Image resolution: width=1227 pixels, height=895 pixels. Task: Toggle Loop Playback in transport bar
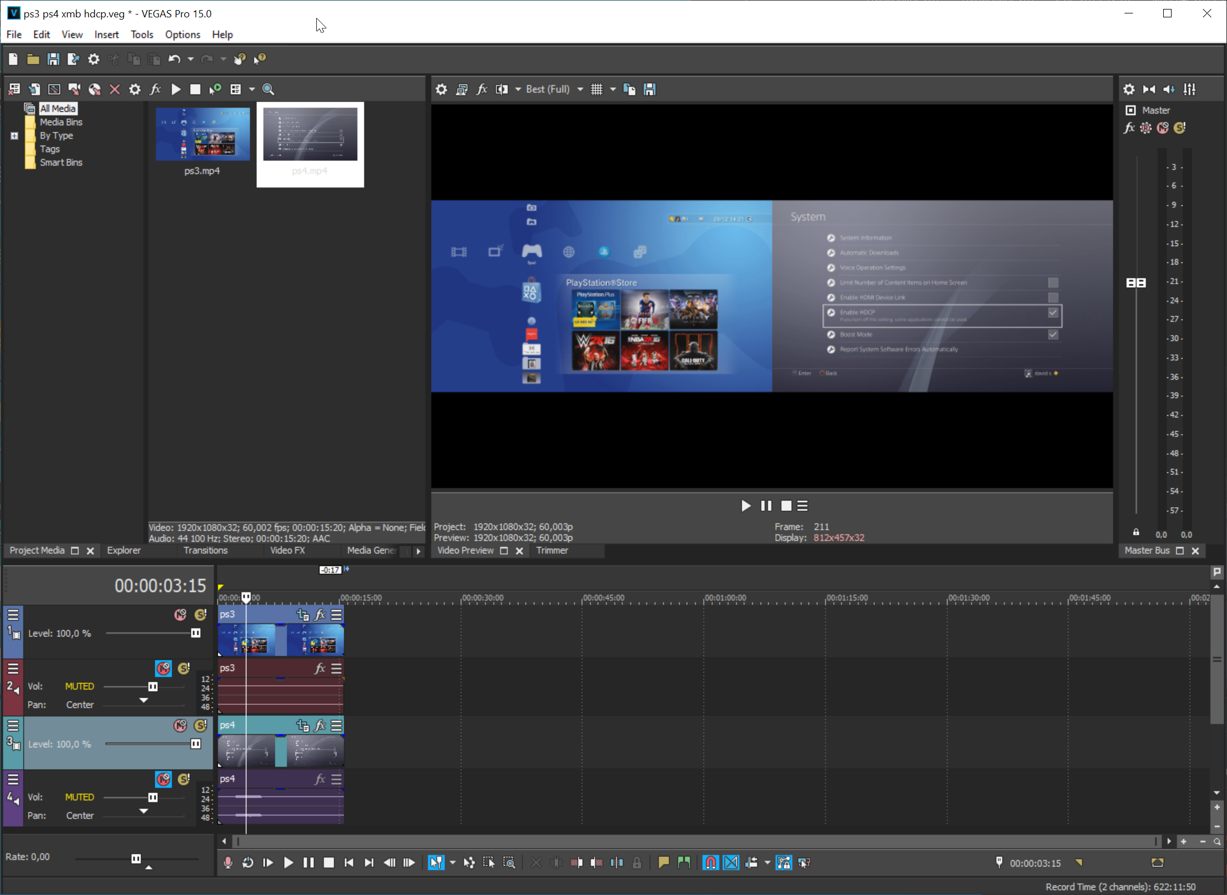(x=248, y=863)
